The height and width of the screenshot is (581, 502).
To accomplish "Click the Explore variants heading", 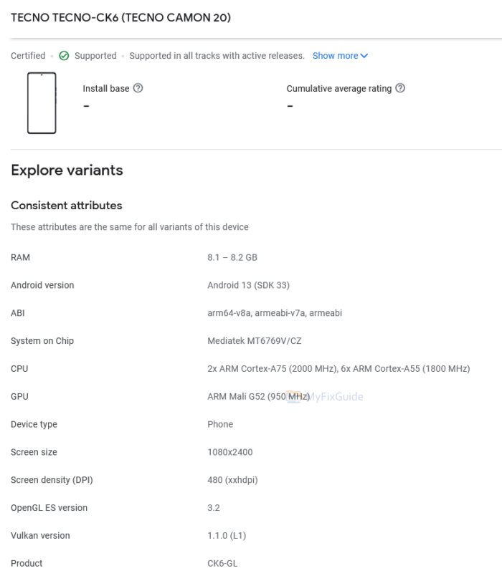I will click(67, 171).
